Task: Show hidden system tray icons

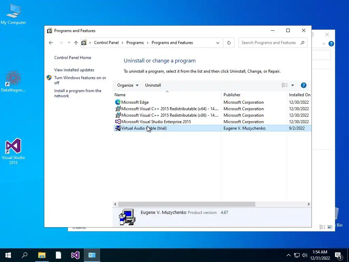Action: coord(288,255)
